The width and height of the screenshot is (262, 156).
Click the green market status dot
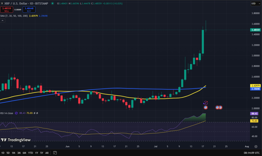(52, 3)
